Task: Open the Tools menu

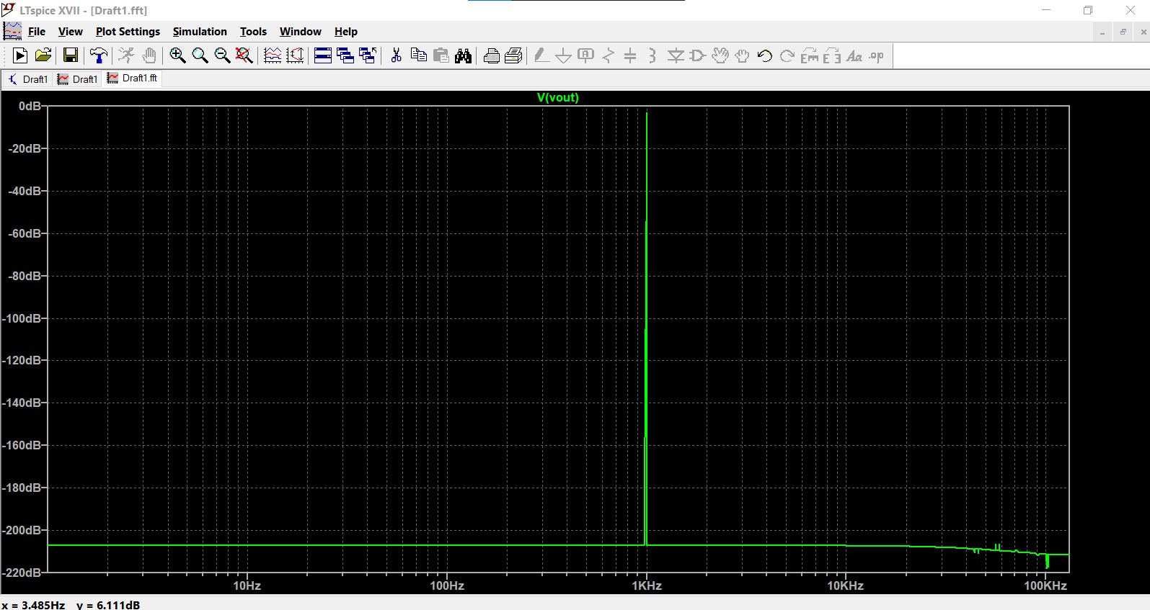Action: point(253,32)
